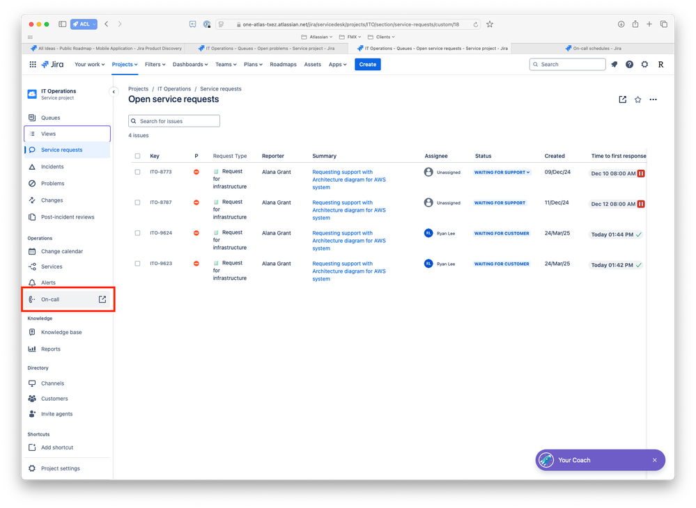Reload page using browser refresh icon
The width and height of the screenshot is (696, 508).
pos(475,24)
